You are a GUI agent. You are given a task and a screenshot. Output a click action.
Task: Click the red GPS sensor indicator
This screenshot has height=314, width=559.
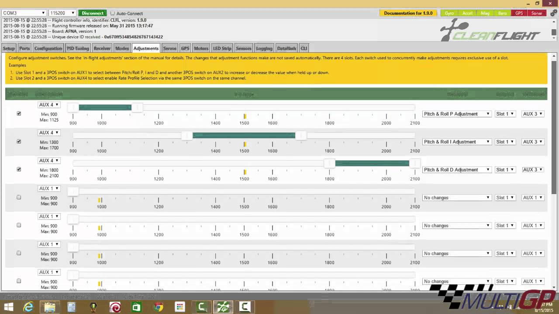(519, 13)
